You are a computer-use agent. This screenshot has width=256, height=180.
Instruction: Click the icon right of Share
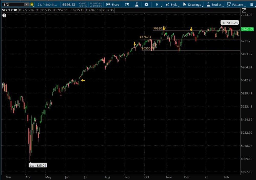(127, 4)
